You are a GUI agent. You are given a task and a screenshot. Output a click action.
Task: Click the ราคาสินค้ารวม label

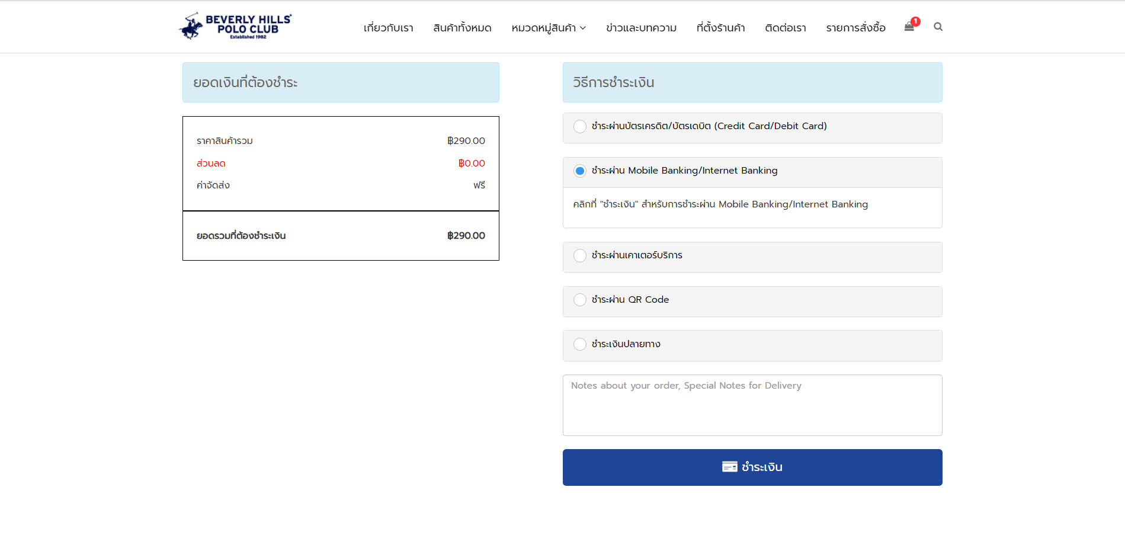[225, 141]
